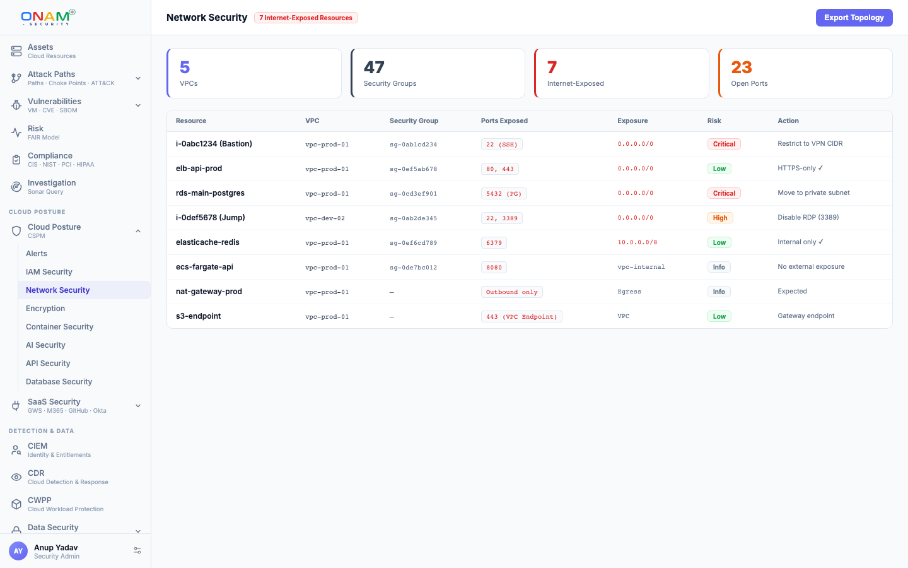
Task: Open Risk FAIR Model nav item
Action: [x=76, y=133]
